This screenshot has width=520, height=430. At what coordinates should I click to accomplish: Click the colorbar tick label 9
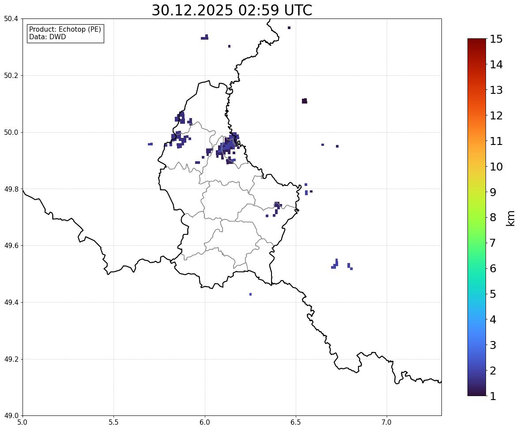(x=493, y=192)
